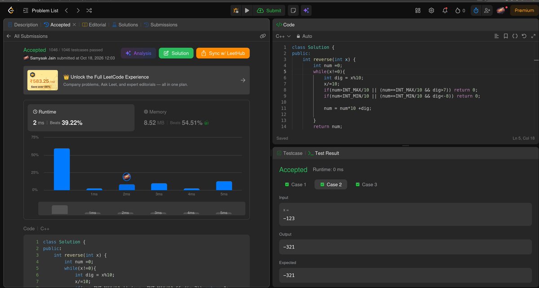Screen dimensions: 539x288
Task: Switch to the Solutions tab
Action: 125,25
